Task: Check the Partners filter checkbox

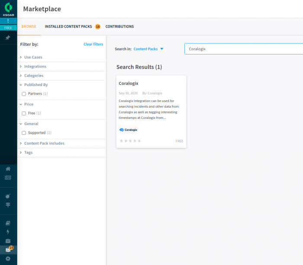Action: (24, 94)
